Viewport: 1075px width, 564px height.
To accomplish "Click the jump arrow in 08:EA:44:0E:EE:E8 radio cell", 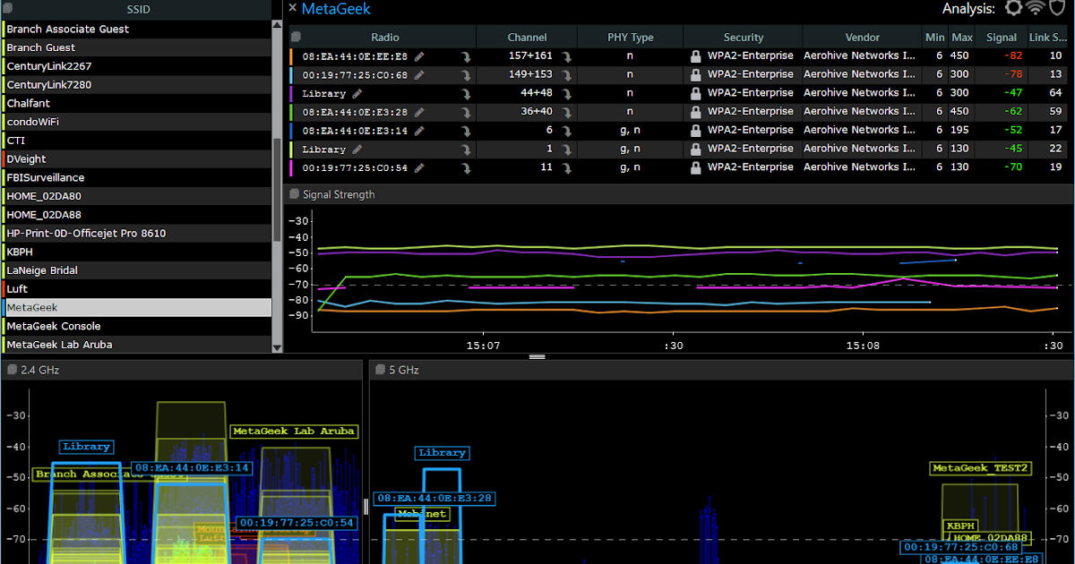I will [466, 56].
